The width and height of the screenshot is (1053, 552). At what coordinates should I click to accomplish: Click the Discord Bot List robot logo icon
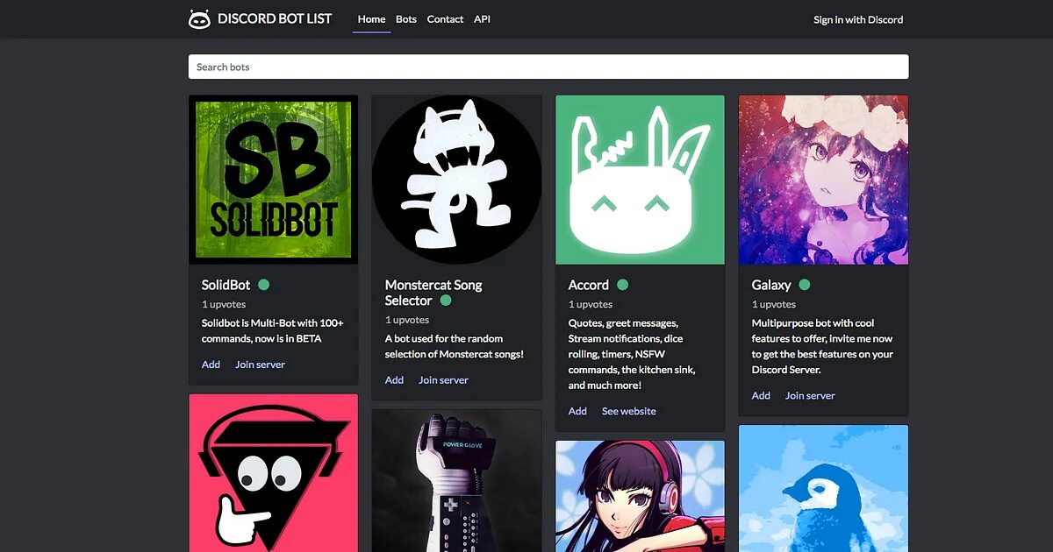(199, 19)
